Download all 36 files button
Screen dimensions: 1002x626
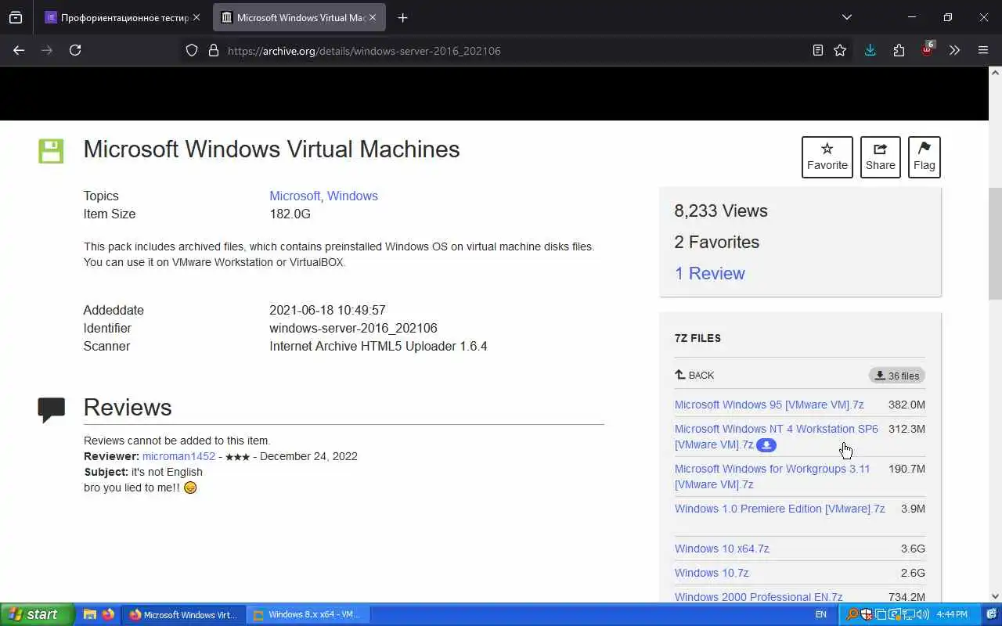pos(896,376)
